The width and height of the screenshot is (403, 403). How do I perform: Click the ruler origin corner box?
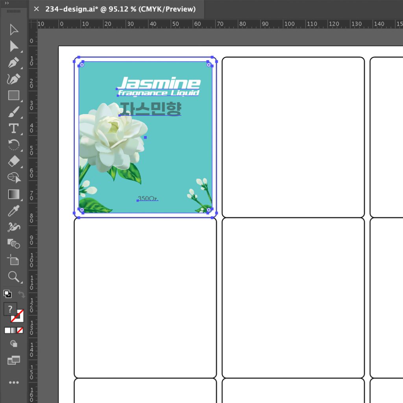(x=33, y=24)
